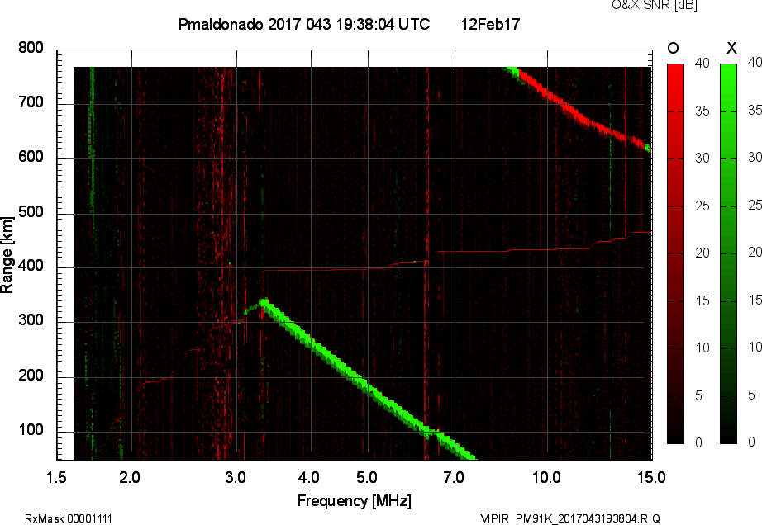Screen dimensions: 762x525
Task: Click the 'O' colorbar label
Action: point(673,48)
